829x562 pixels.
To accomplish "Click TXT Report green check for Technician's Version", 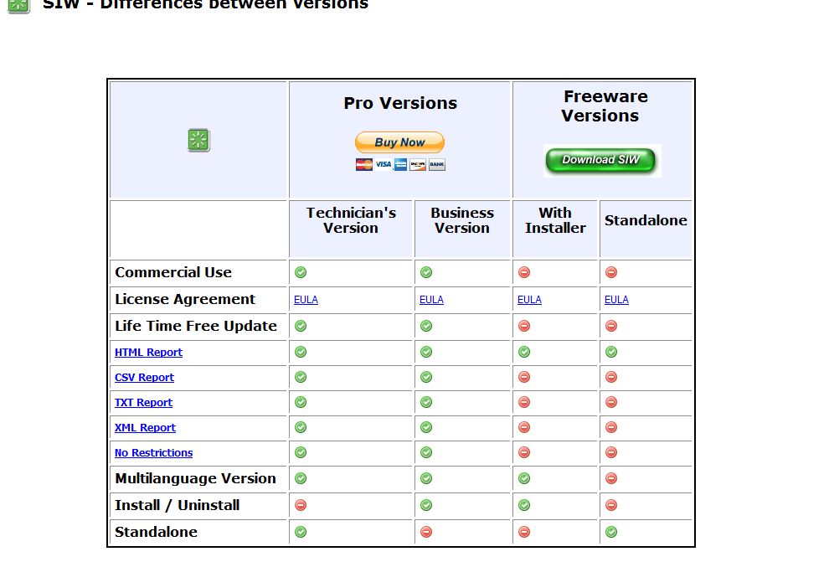I will tap(301, 402).
